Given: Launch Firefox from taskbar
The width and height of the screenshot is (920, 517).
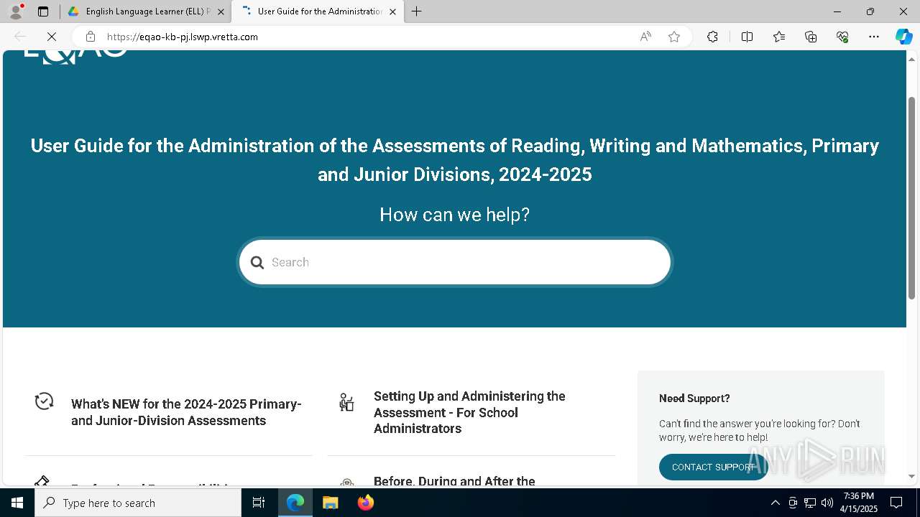Looking at the screenshot, I should (x=365, y=503).
